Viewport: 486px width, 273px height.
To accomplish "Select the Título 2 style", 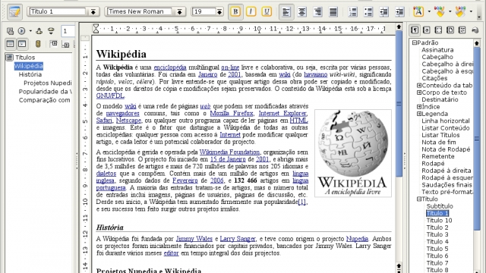I will point(437,227).
